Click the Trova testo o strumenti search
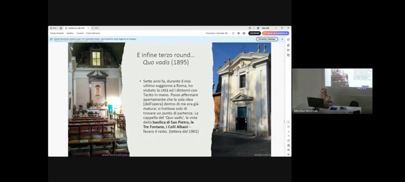Viewport: 405px width, 182px height. click(x=216, y=33)
